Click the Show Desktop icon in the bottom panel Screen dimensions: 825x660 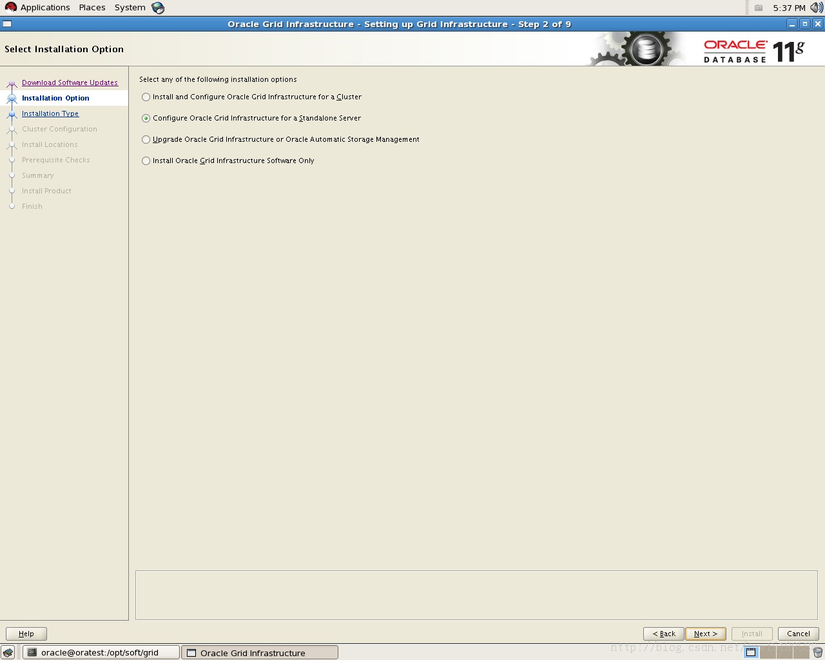8,652
